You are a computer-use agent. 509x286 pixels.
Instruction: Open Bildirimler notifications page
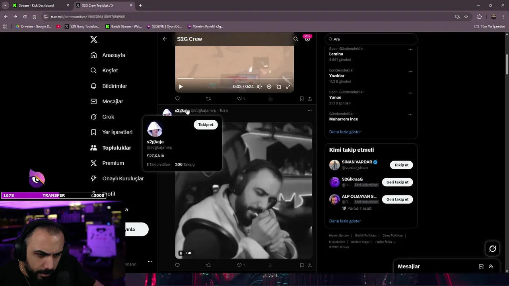[x=109, y=86]
